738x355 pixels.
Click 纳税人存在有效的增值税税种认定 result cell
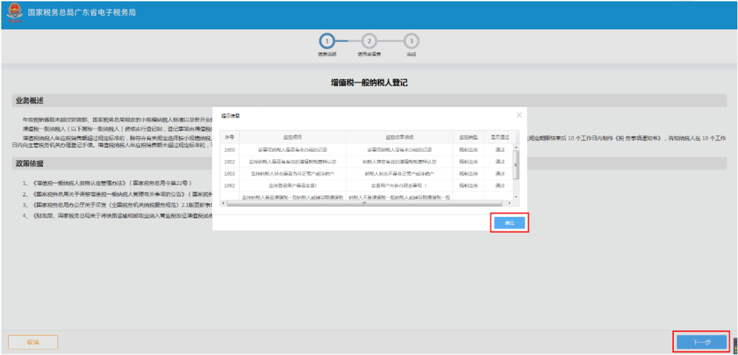click(399, 161)
